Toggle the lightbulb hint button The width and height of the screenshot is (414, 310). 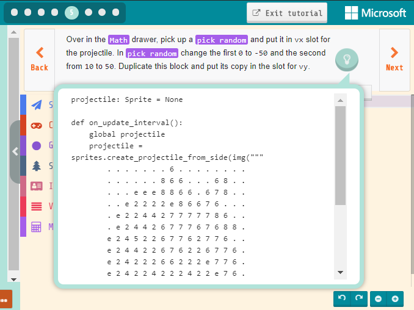tap(347, 60)
